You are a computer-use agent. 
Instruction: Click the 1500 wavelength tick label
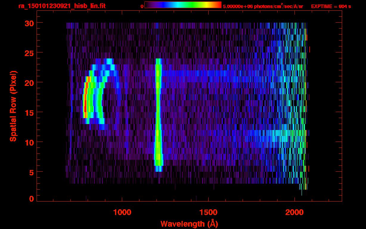click(208, 212)
